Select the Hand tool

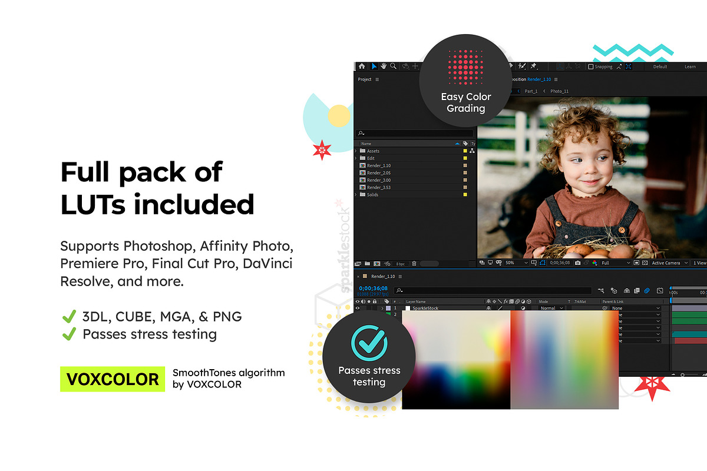tap(384, 66)
